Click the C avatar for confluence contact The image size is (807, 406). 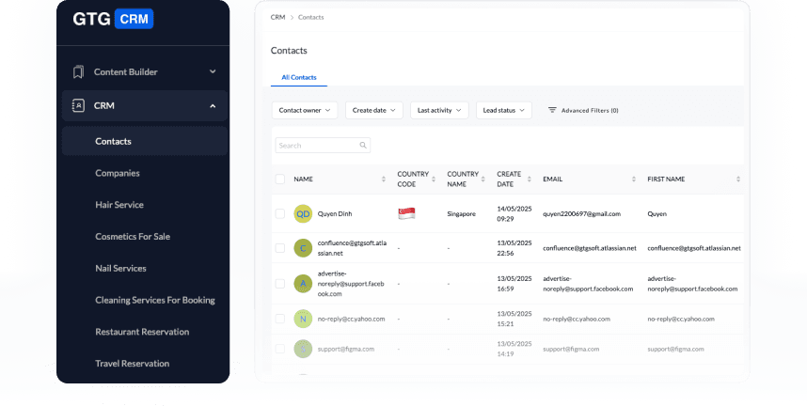(x=303, y=248)
